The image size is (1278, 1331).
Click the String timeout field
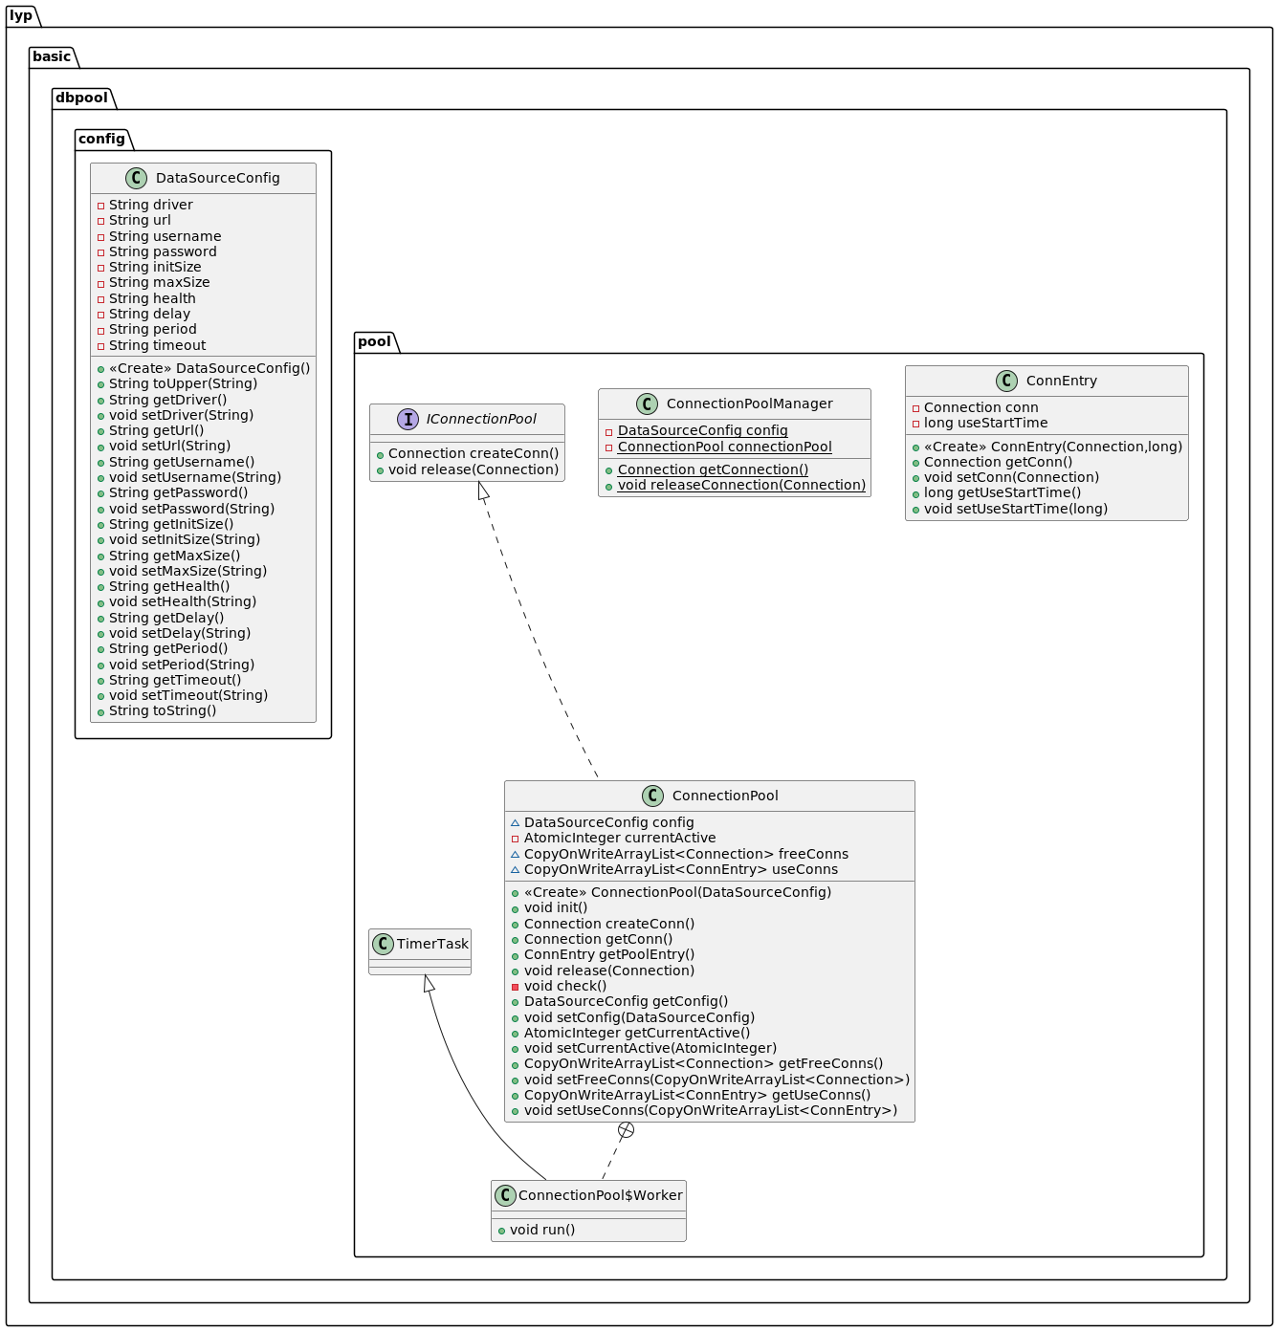coord(157,345)
